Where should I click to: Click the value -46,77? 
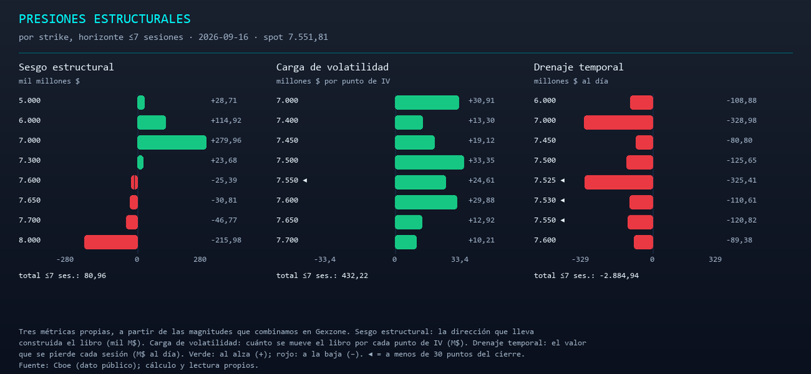(224, 220)
